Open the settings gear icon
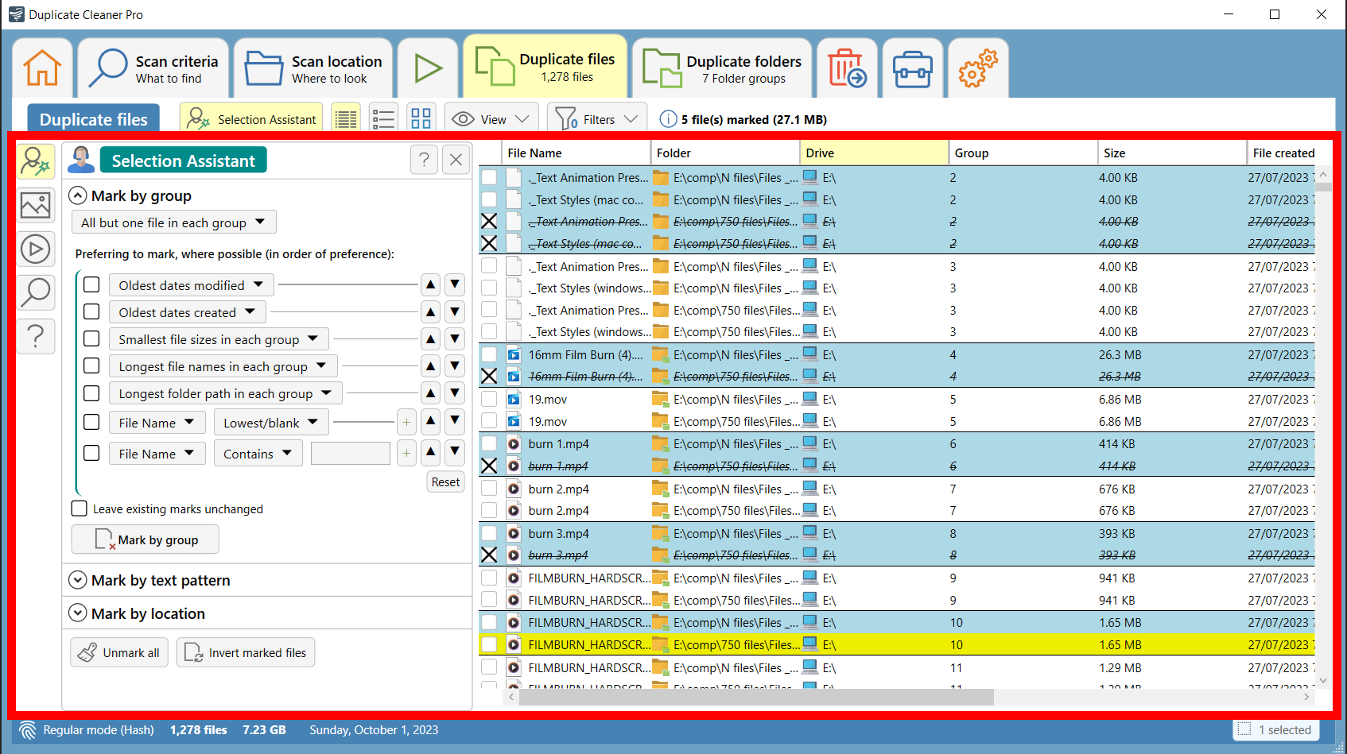This screenshot has width=1347, height=754. pos(977,68)
